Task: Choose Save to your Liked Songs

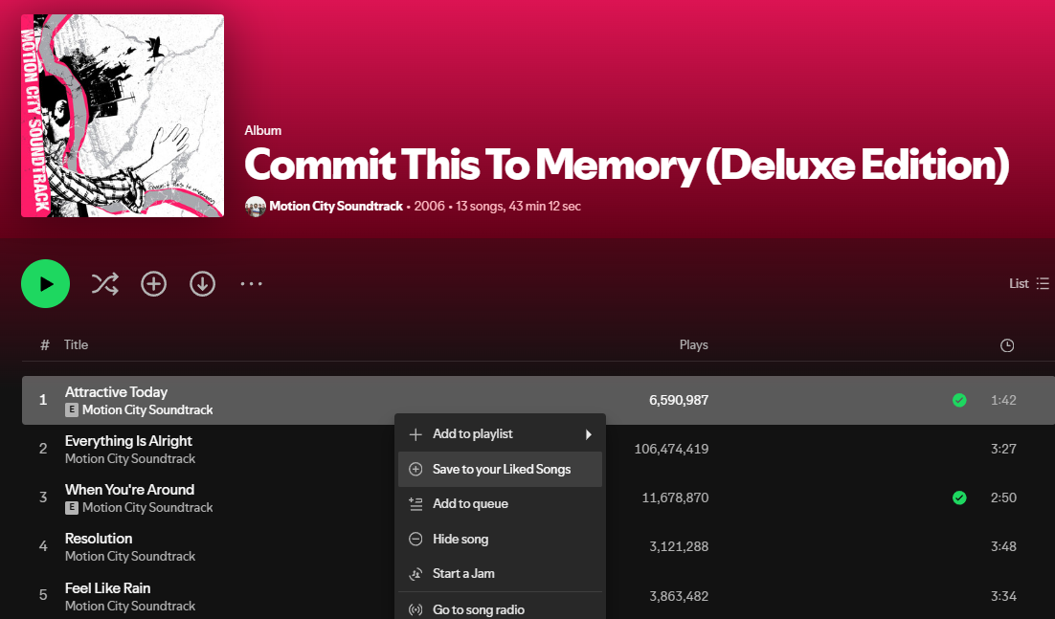Action: 501,469
